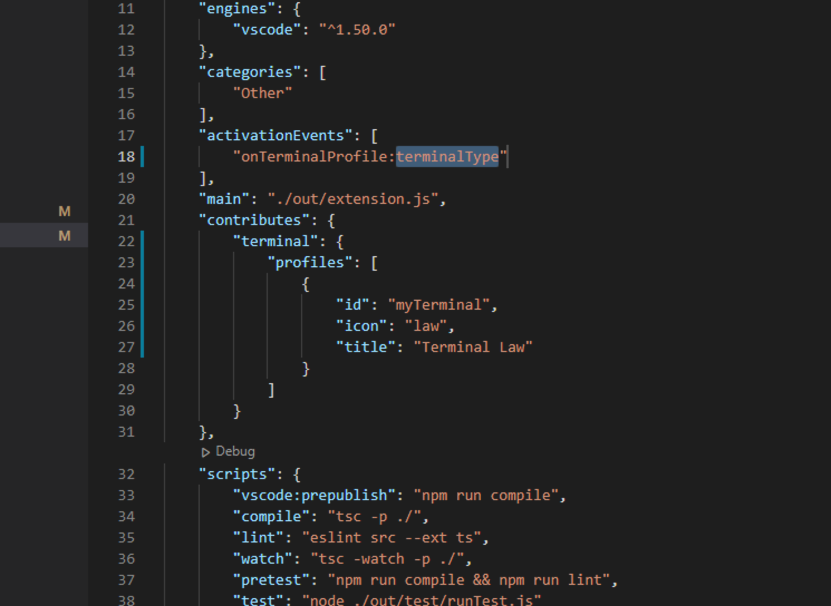Image resolution: width=831 pixels, height=606 pixels.
Task: Click the "Other" category entry
Action: pyautogui.click(x=262, y=93)
